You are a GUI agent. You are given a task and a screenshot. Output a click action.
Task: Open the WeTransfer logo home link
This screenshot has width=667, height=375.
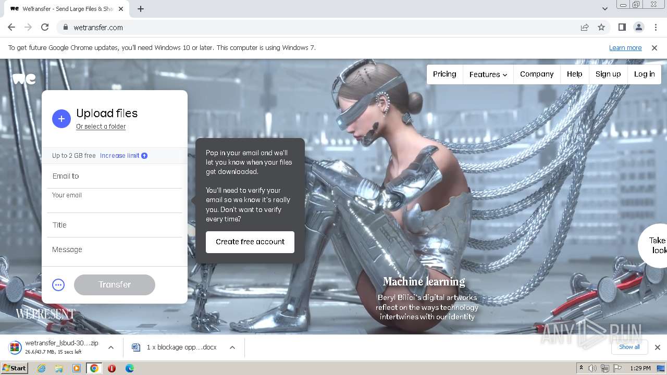tap(24, 79)
